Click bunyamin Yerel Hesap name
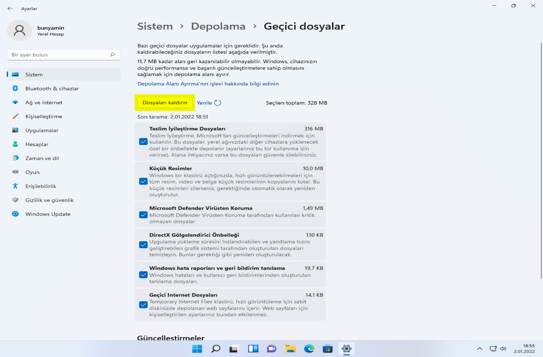This screenshot has width=543, height=357. (x=51, y=31)
